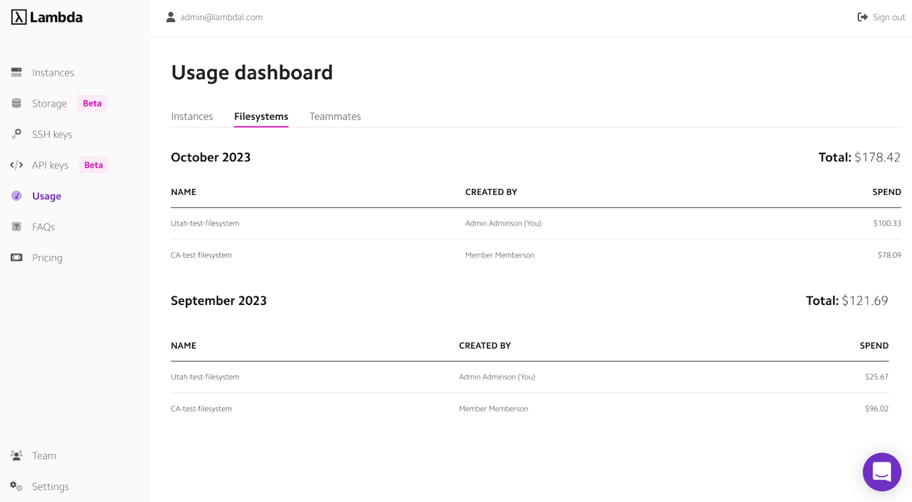The height and width of the screenshot is (502, 912).
Task: Open Storage via its database icon
Action: click(16, 103)
